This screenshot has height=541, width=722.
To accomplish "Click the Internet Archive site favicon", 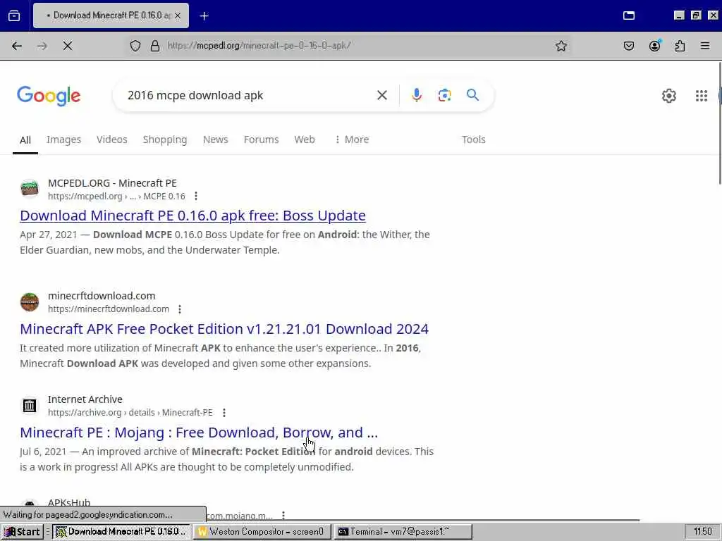I will tap(30, 405).
